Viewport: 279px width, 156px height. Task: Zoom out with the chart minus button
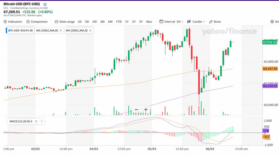[x=136, y=110]
